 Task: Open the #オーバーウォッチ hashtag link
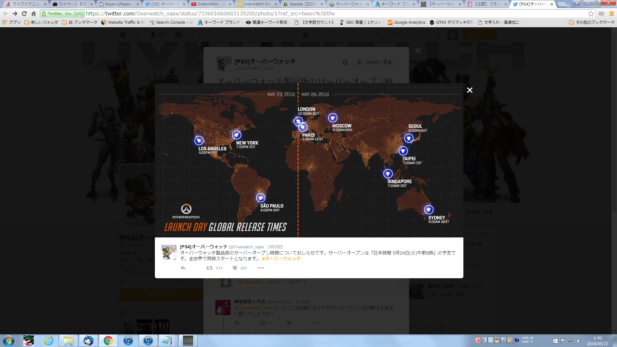coord(281,259)
